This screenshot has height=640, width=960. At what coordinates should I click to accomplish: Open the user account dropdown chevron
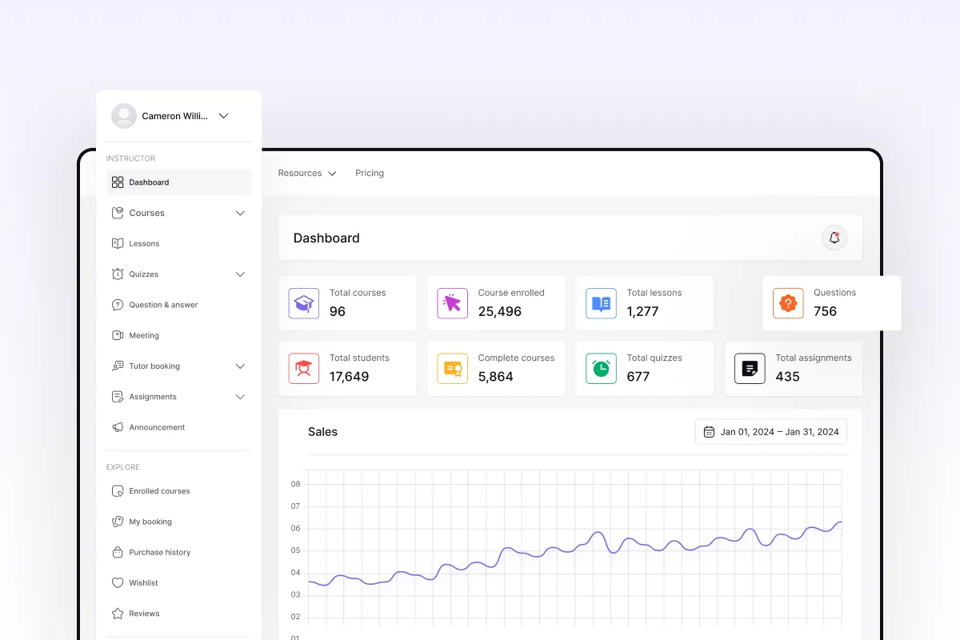[x=223, y=116]
